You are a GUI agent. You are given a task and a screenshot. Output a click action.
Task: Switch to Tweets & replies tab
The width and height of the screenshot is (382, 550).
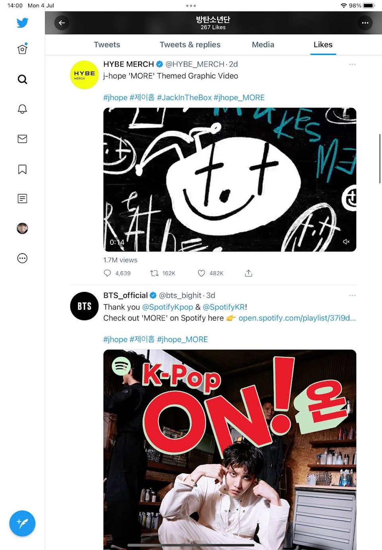pos(190,45)
